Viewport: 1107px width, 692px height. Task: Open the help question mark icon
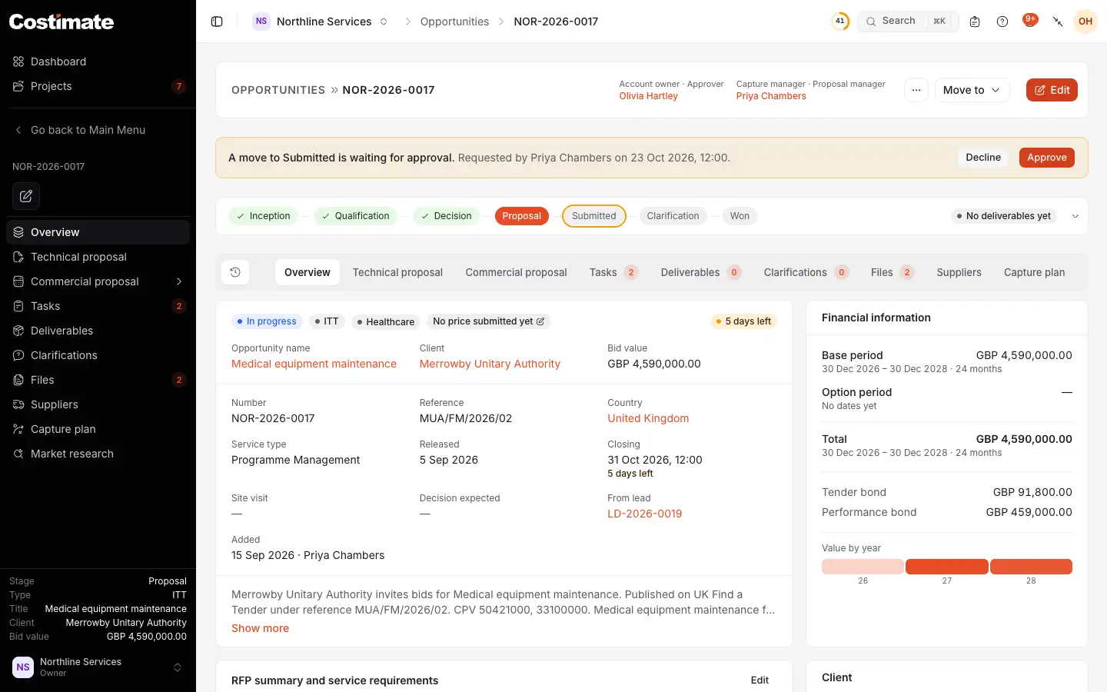point(1002,22)
